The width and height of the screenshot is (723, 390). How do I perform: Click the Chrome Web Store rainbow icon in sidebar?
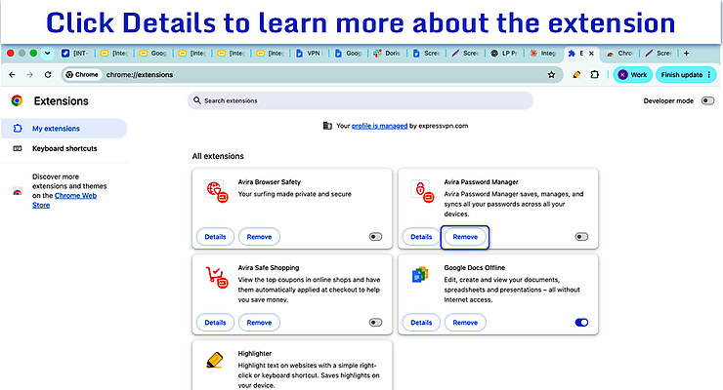pos(17,191)
